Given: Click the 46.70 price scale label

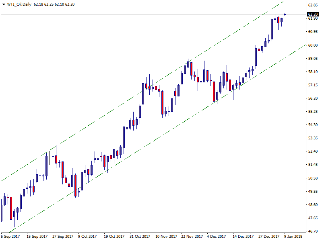Looking at the screenshot, I should 313,231.
